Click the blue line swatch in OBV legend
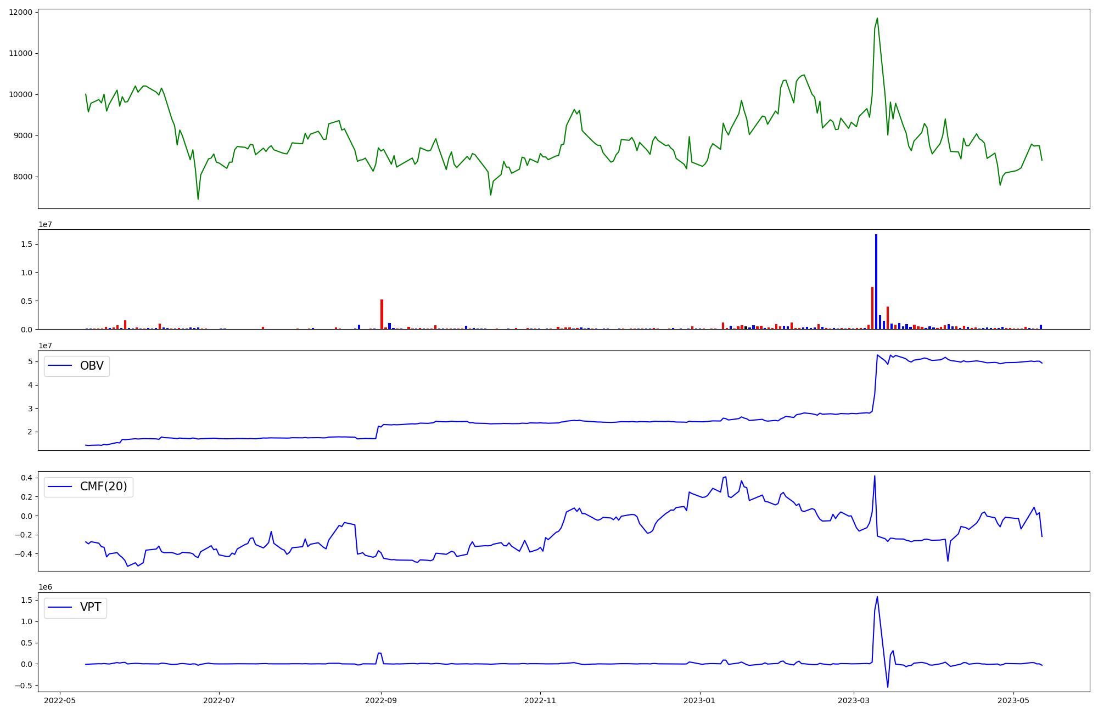Image resolution: width=1098 pixels, height=713 pixels. (60, 366)
